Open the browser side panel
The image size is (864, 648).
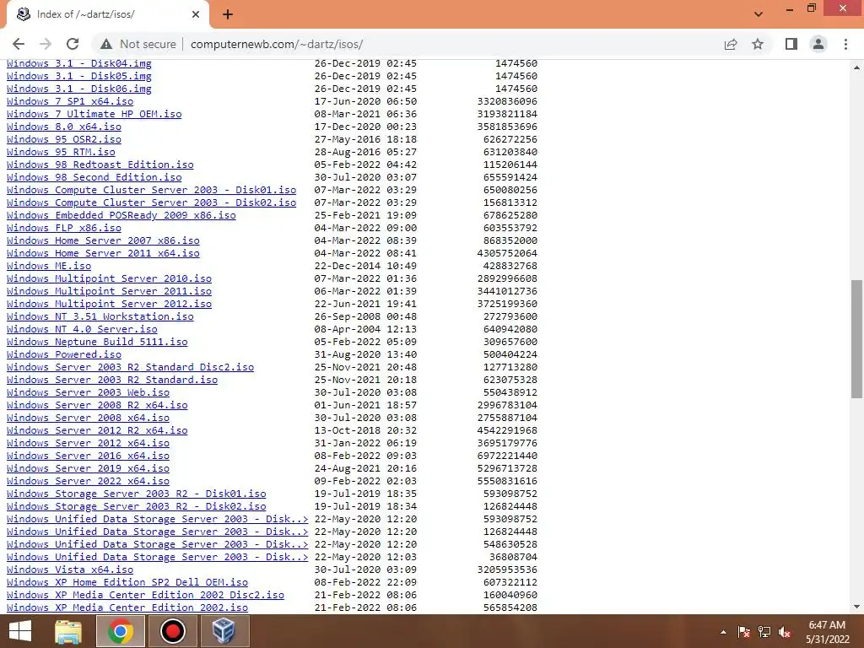coord(791,44)
